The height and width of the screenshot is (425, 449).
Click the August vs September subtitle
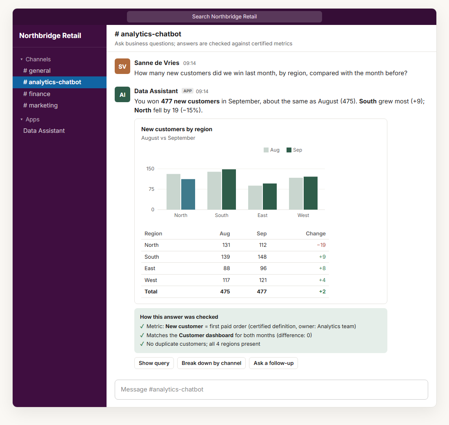(168, 138)
